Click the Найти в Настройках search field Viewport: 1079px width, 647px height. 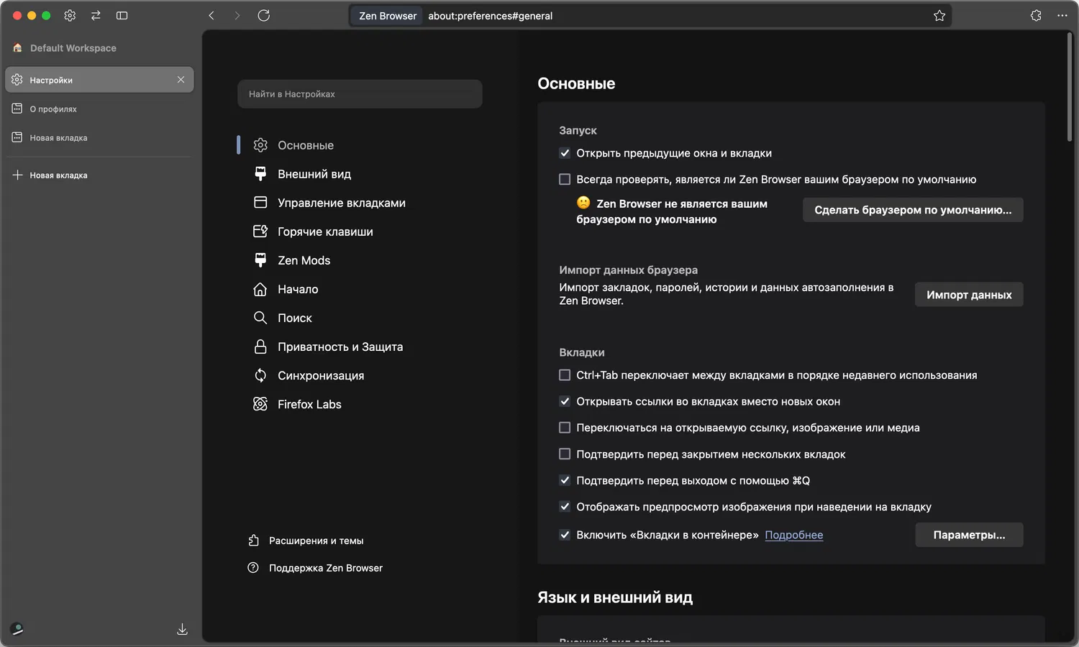(360, 94)
